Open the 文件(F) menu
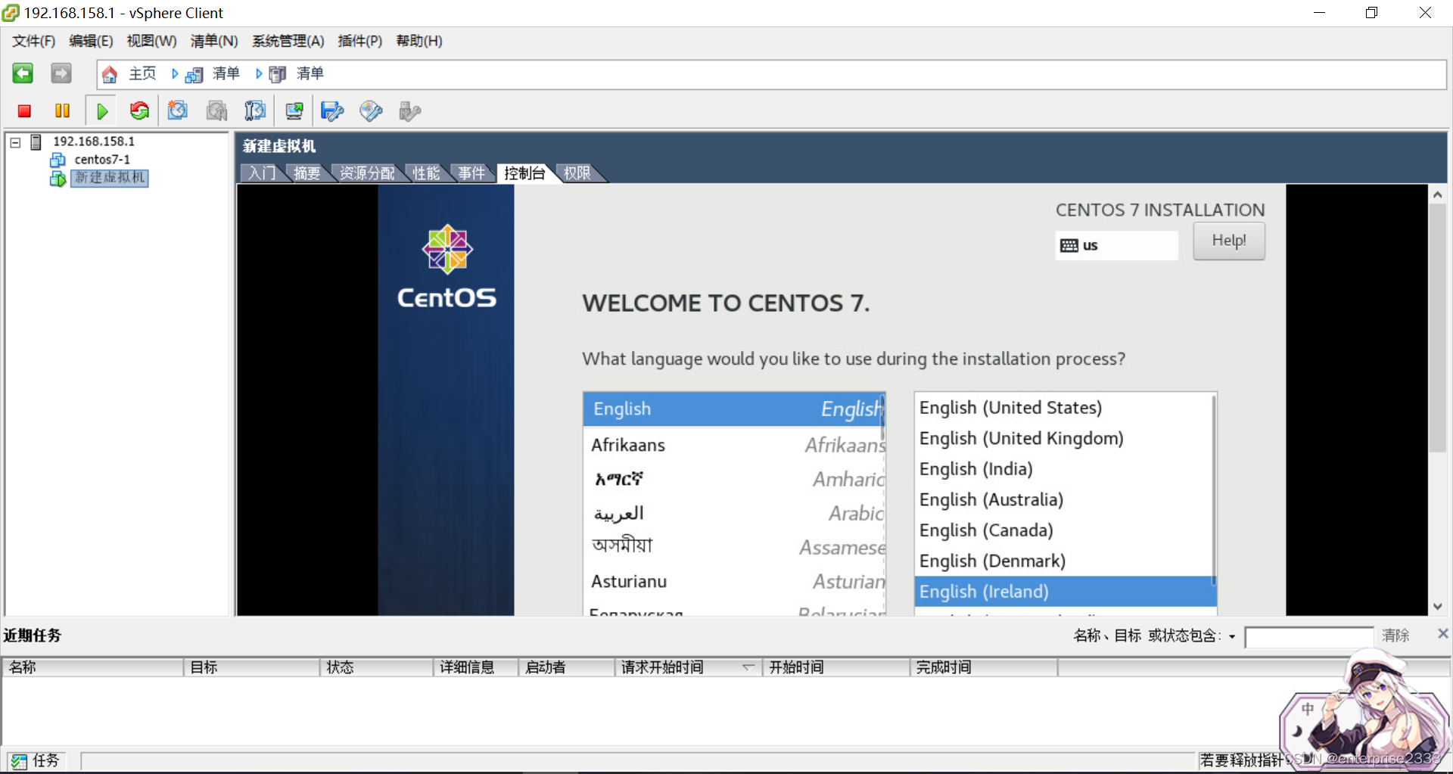The width and height of the screenshot is (1453, 774). (x=33, y=41)
